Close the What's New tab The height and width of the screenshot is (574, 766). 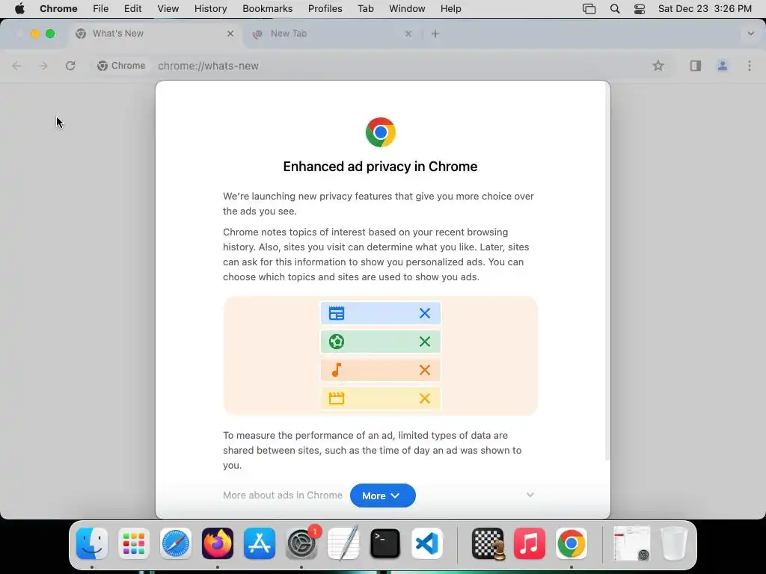coord(230,34)
